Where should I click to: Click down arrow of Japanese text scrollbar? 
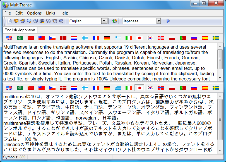[x=220, y=151]
